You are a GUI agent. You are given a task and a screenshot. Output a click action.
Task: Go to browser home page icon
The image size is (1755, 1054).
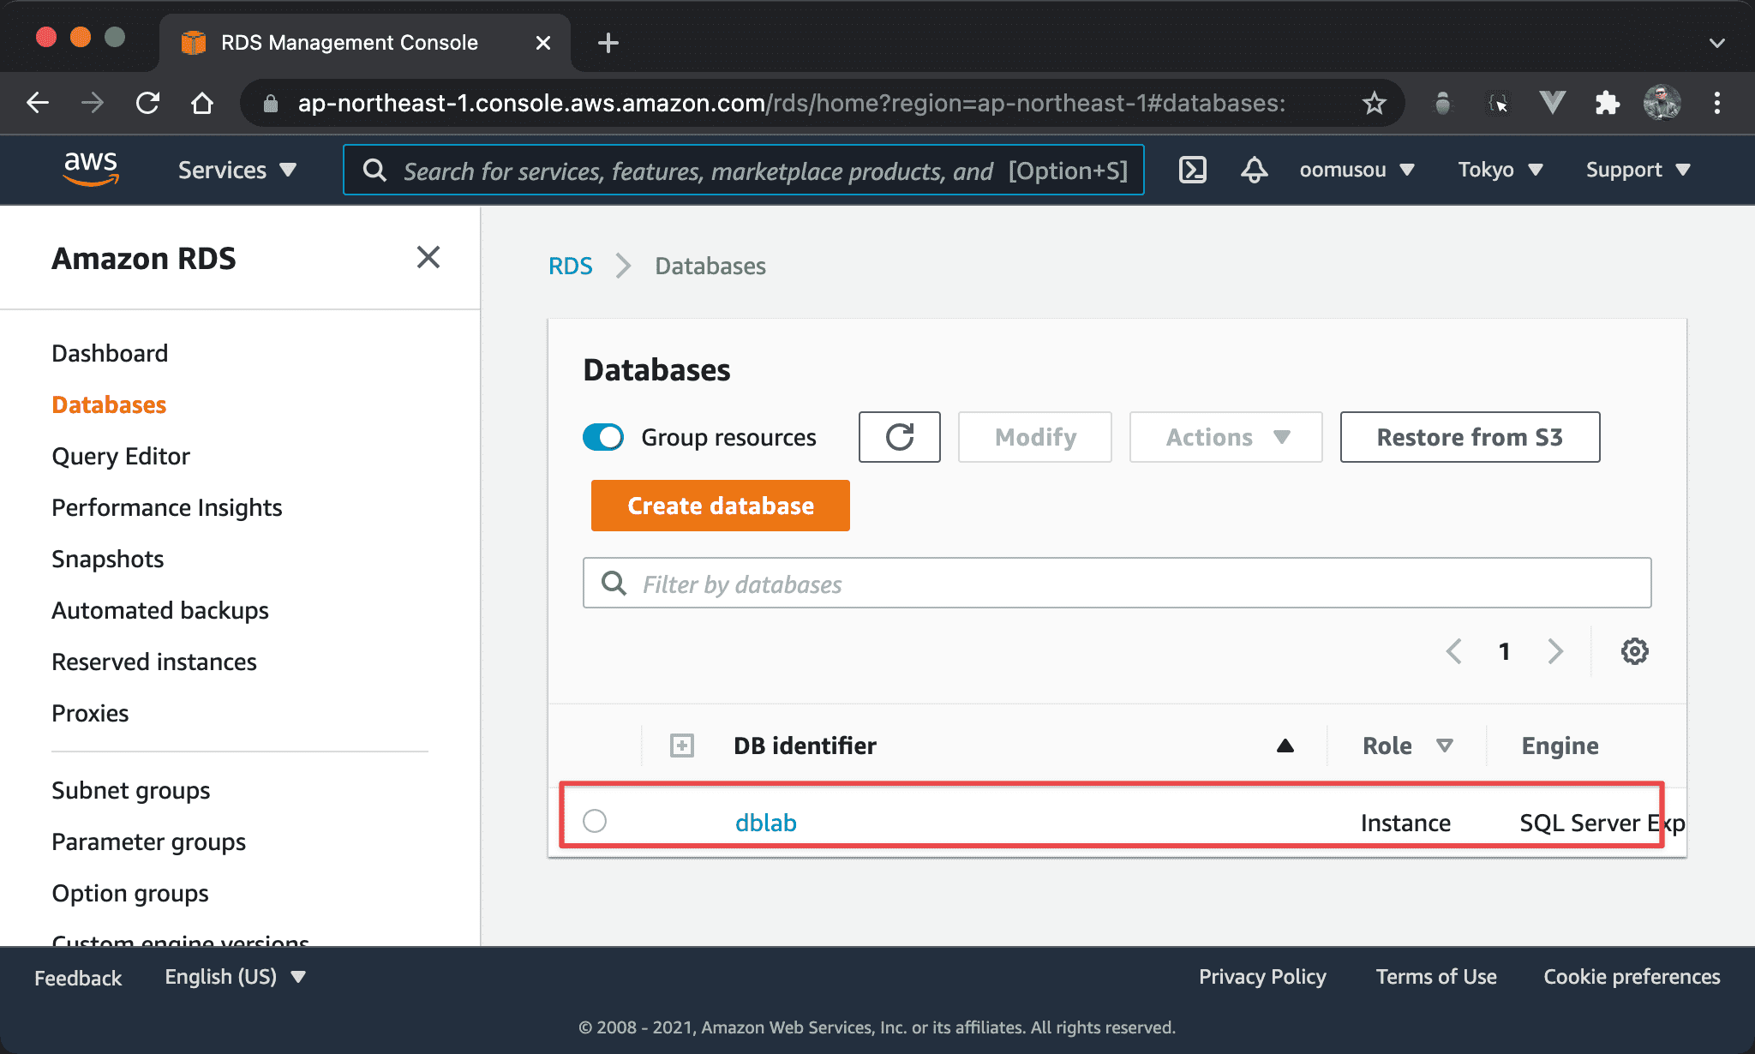click(202, 103)
